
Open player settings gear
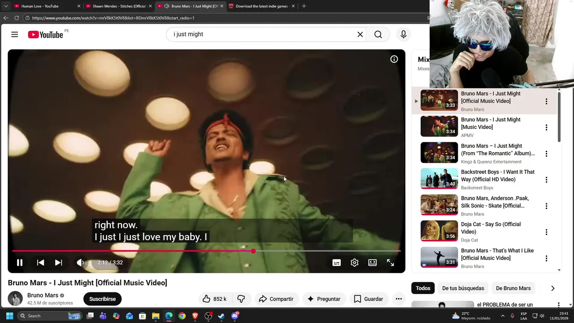355,262
